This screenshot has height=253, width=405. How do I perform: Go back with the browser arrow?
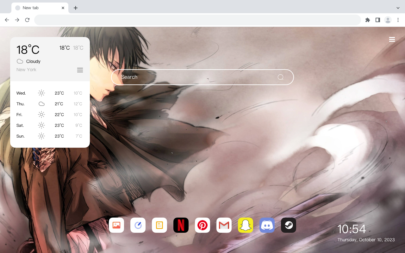tap(7, 20)
